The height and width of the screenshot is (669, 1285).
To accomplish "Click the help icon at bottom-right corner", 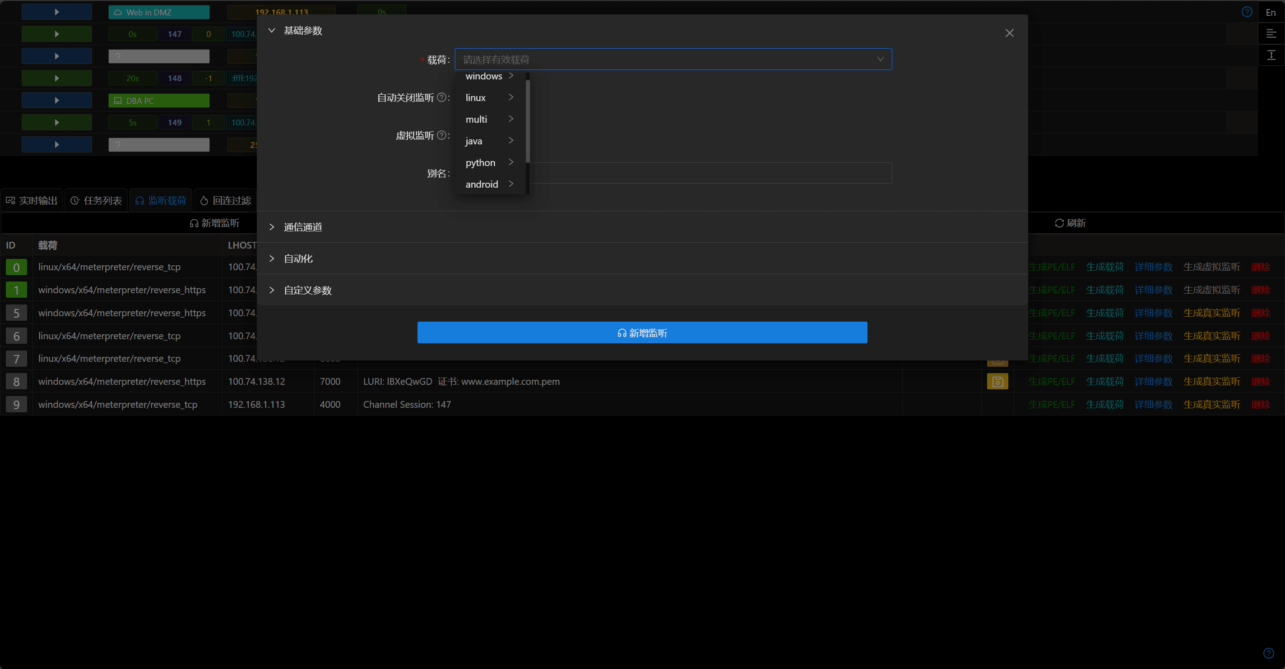I will tap(1269, 653).
